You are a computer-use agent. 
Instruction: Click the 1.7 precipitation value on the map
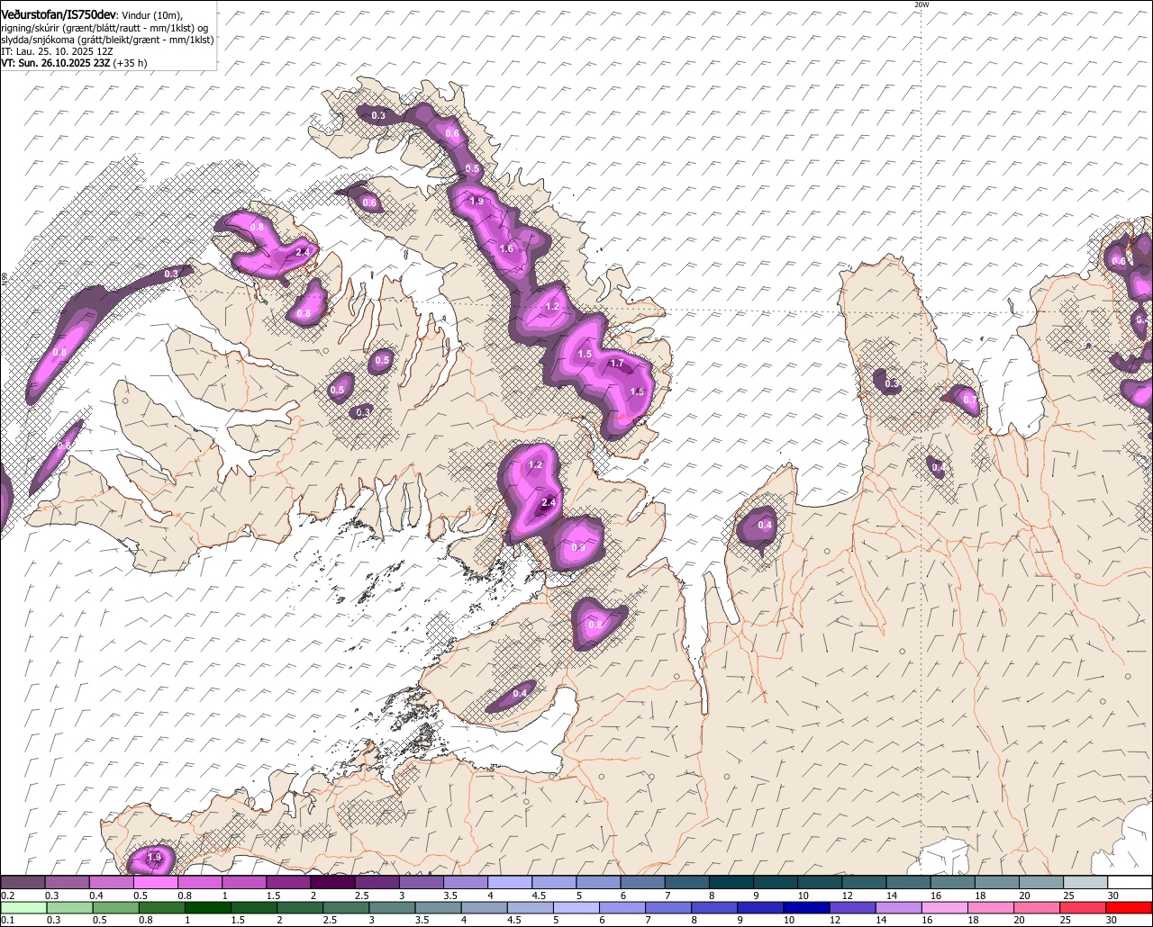pos(617,364)
